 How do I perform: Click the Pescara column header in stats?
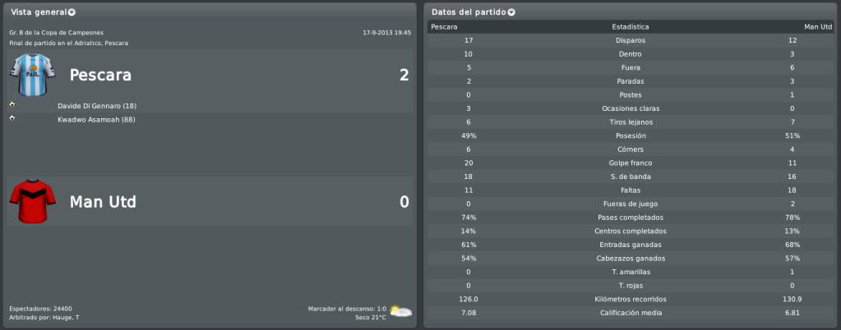point(444,27)
